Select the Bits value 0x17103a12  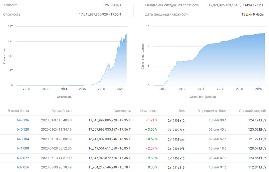(x=176, y=121)
